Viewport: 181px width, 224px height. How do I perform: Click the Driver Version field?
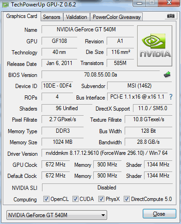[x=107, y=153]
